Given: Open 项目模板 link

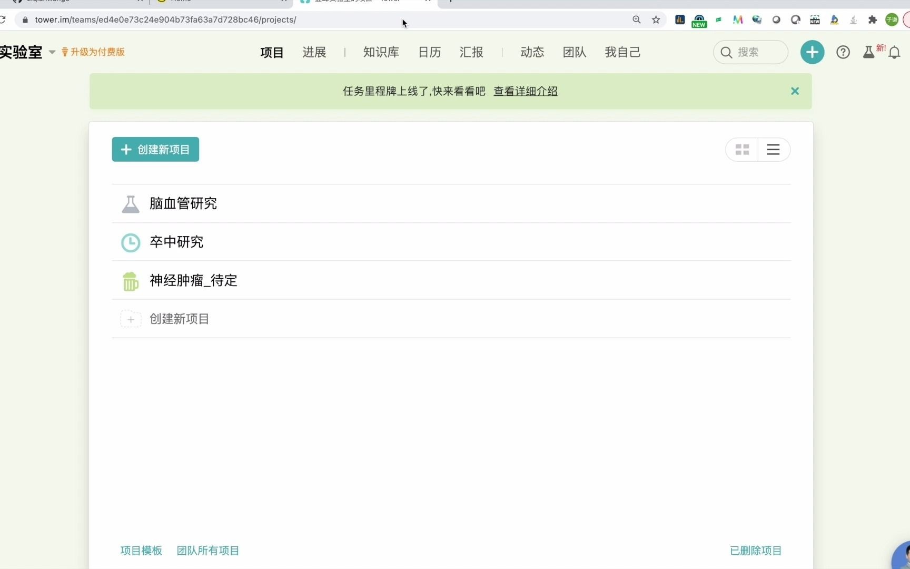Looking at the screenshot, I should click(141, 551).
